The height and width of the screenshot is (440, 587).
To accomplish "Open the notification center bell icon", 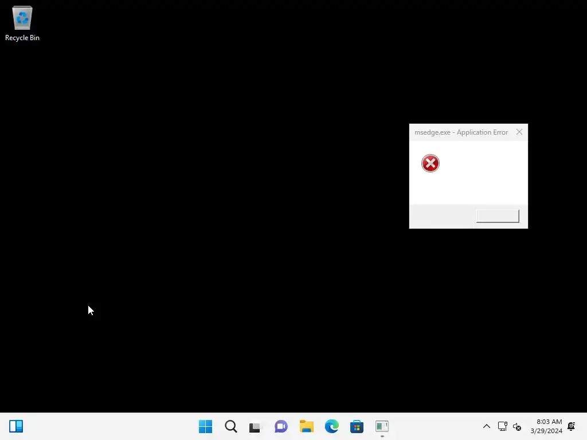I will (x=572, y=426).
